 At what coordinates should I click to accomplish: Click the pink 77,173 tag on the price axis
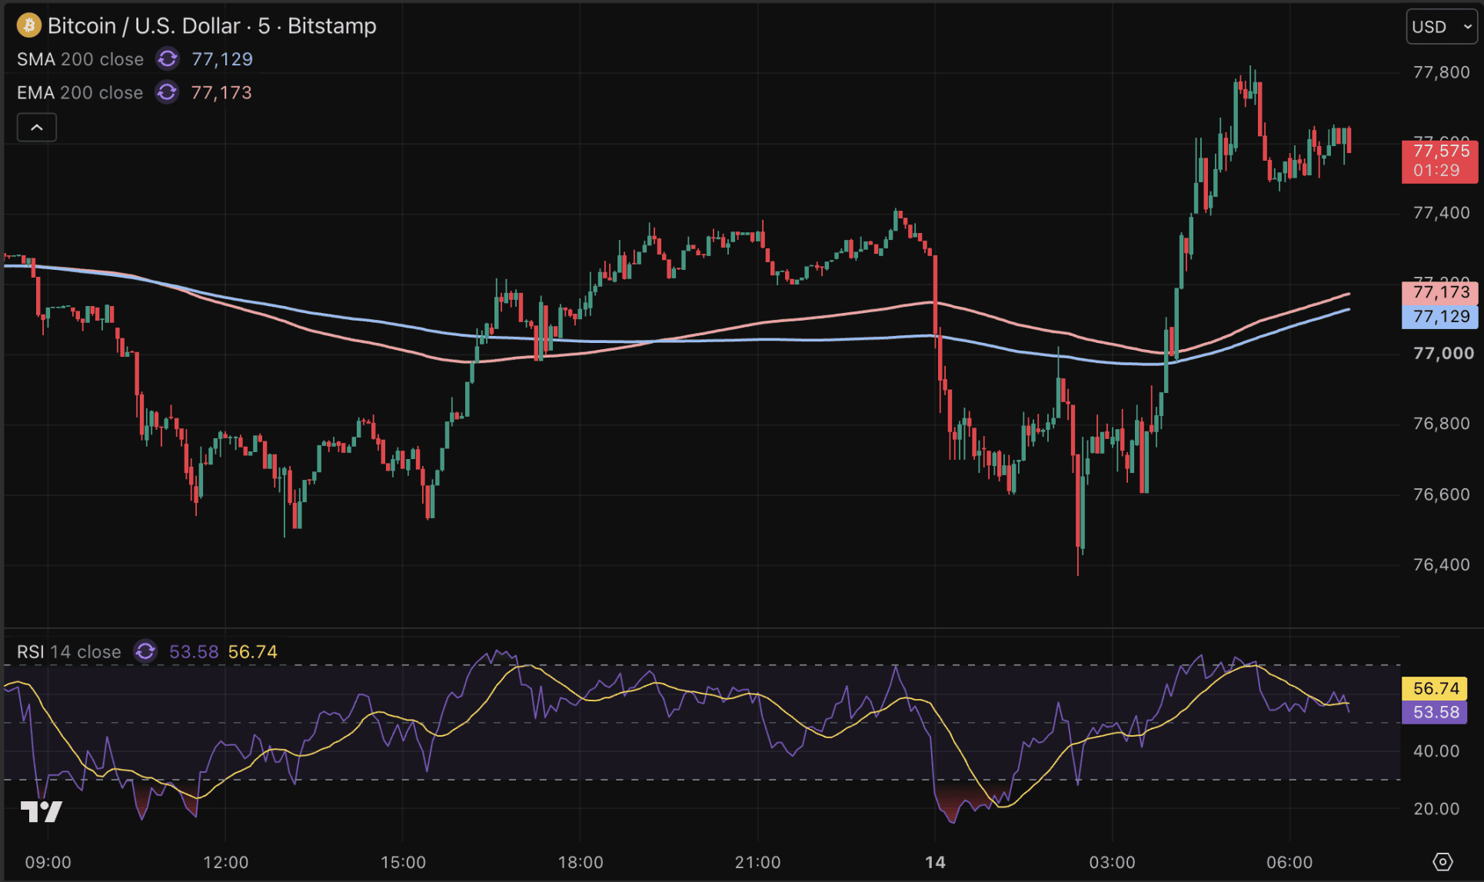coord(1440,292)
